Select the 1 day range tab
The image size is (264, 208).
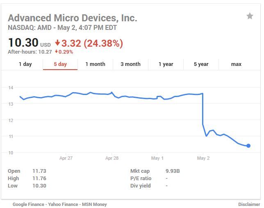(25, 64)
